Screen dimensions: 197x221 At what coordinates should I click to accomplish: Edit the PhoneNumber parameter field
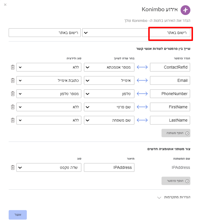(x=170, y=94)
